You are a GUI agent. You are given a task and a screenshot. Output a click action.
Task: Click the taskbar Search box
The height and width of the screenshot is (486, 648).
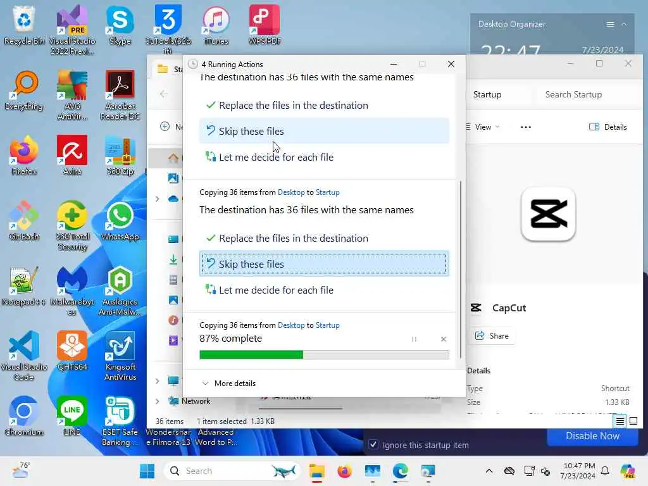pyautogui.click(x=232, y=471)
